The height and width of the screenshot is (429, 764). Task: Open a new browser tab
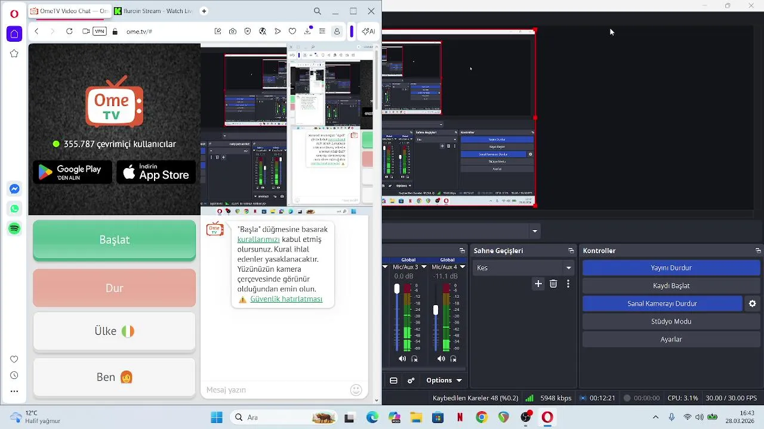204,11
